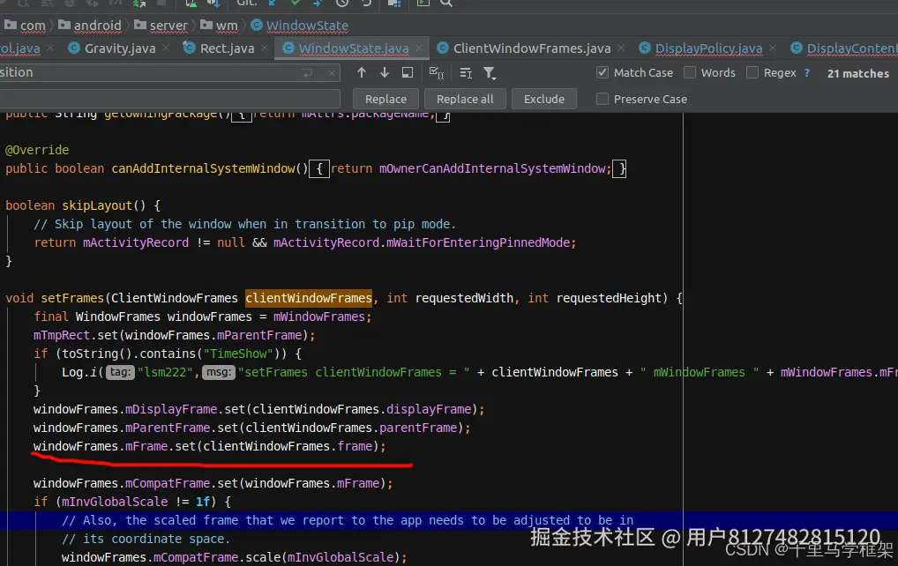Click mWaitForEnteringPinnedMode in return statement

pyautogui.click(x=477, y=242)
